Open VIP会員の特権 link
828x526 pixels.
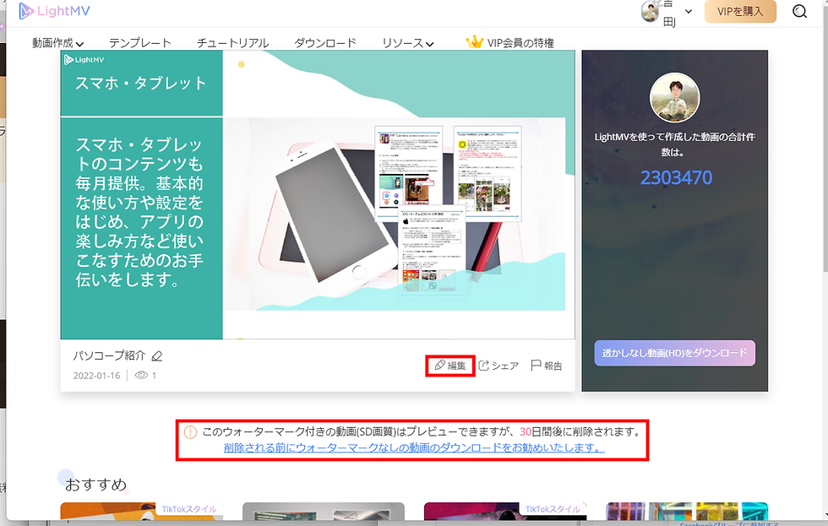click(520, 43)
